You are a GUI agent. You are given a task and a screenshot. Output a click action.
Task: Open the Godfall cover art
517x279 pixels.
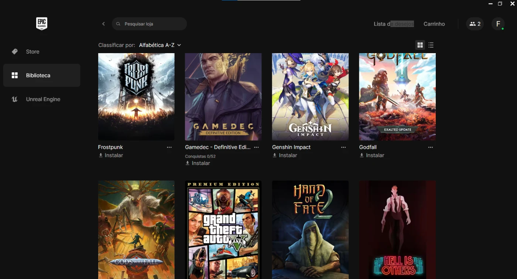click(x=397, y=97)
